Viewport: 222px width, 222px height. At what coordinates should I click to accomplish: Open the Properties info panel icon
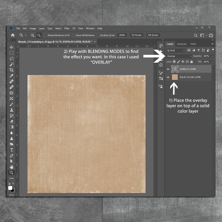point(161,65)
